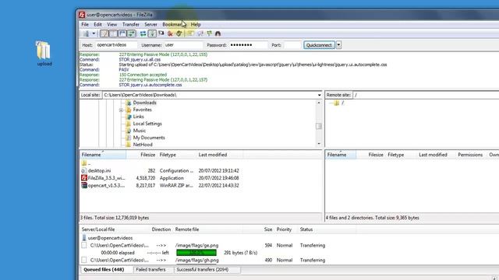Select the /image/flags/ge.png transfer row
This screenshot has height=280, width=499.
coord(196,246)
